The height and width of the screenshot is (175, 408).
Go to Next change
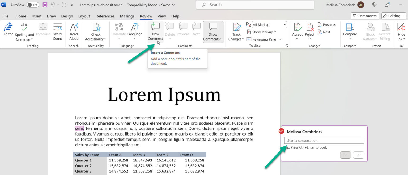pyautogui.click(x=324, y=32)
